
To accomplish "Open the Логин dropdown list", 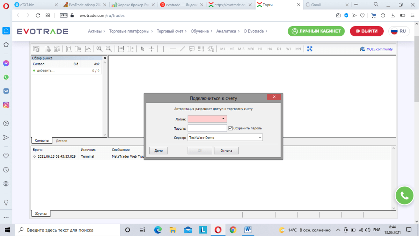I will click(x=223, y=119).
